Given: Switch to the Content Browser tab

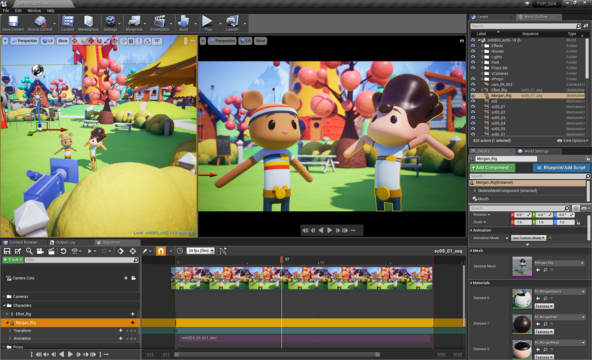Looking at the screenshot, I should 23,242.
